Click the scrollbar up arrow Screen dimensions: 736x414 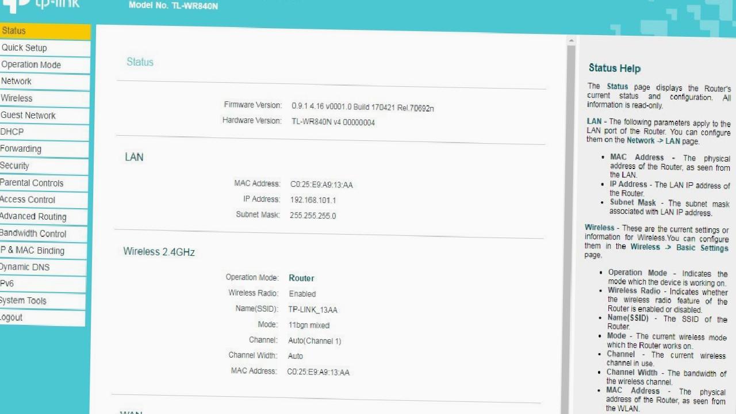[571, 40]
